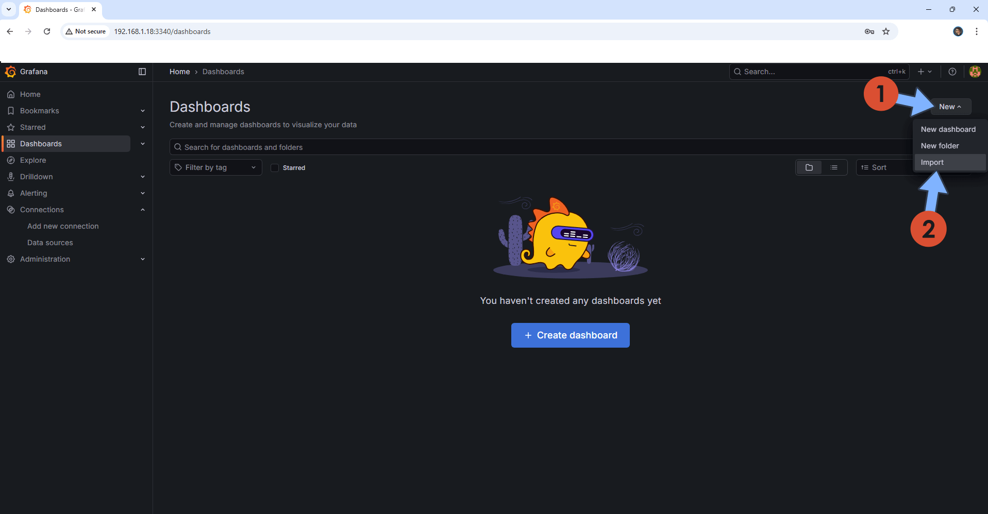Collapse the Connections section
Viewport: 988px width, 514px height.
[142, 210]
